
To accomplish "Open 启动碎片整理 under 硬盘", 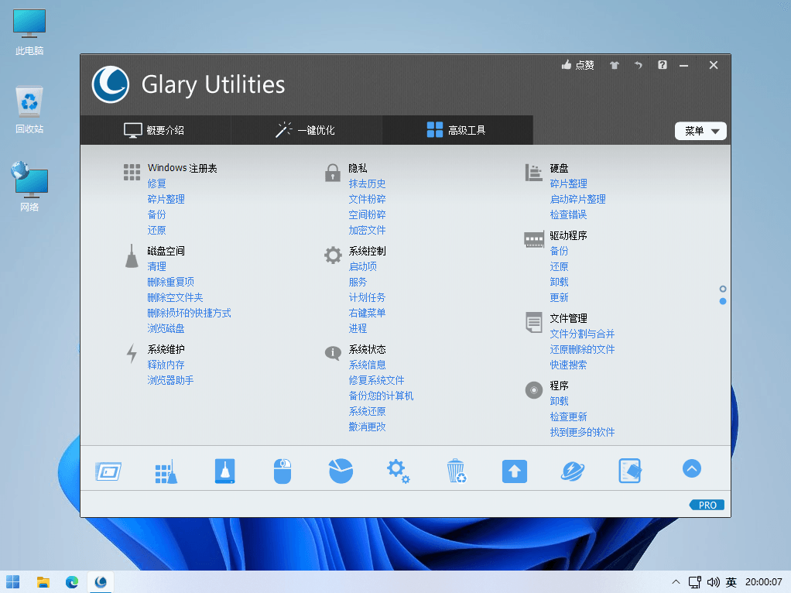I will 577,200.
